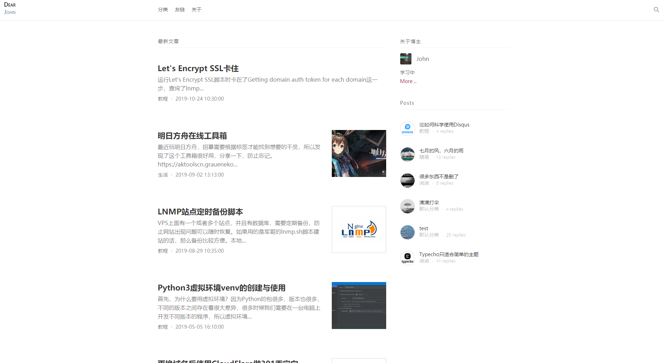Image resolution: width=665 pixels, height=363 pixels.
Task: Click the '8 replies' text
Action: click(445, 183)
